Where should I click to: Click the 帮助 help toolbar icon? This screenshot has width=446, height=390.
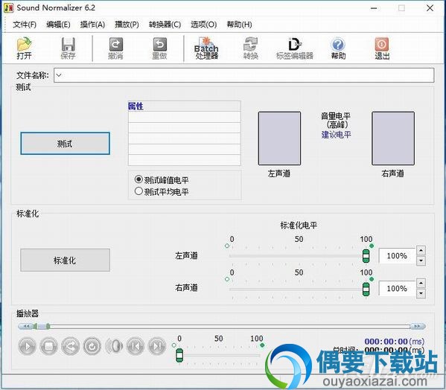click(x=338, y=48)
